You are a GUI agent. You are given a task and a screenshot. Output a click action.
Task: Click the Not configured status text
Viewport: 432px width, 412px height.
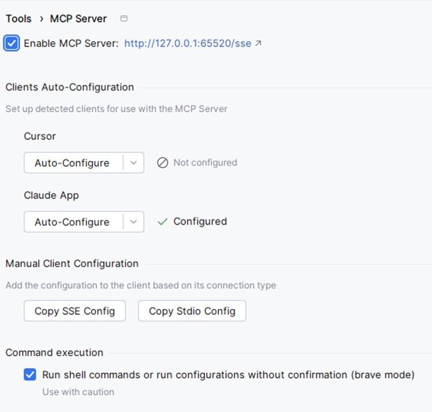[205, 163]
